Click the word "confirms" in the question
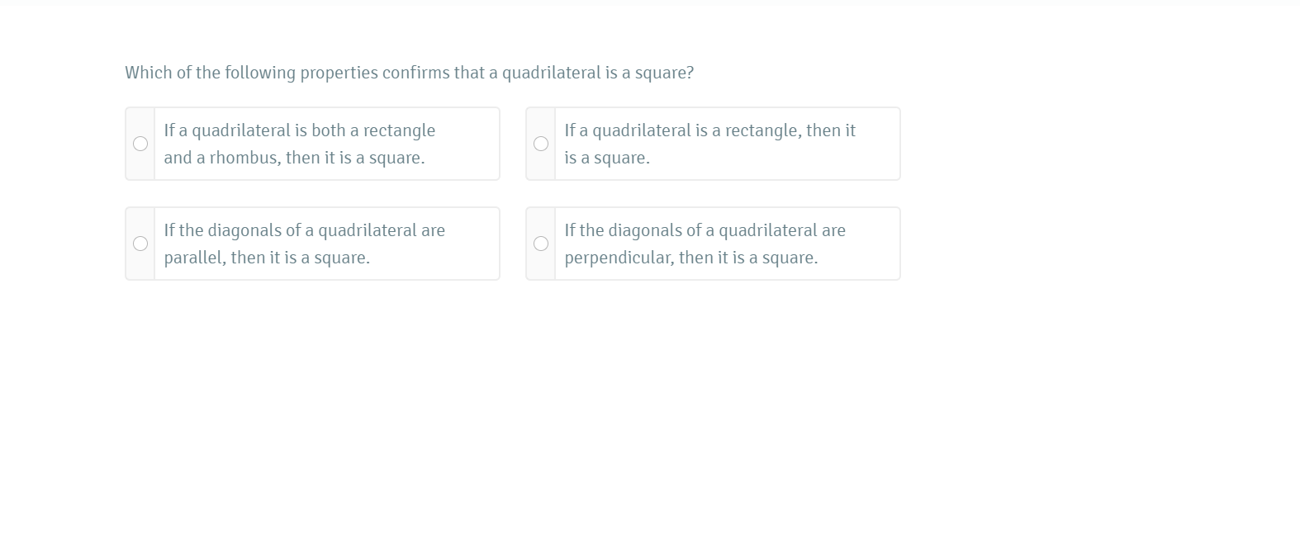1300x554 pixels. 415,73
